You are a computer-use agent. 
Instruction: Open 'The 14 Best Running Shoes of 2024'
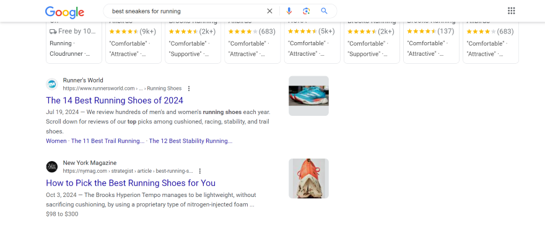click(115, 100)
